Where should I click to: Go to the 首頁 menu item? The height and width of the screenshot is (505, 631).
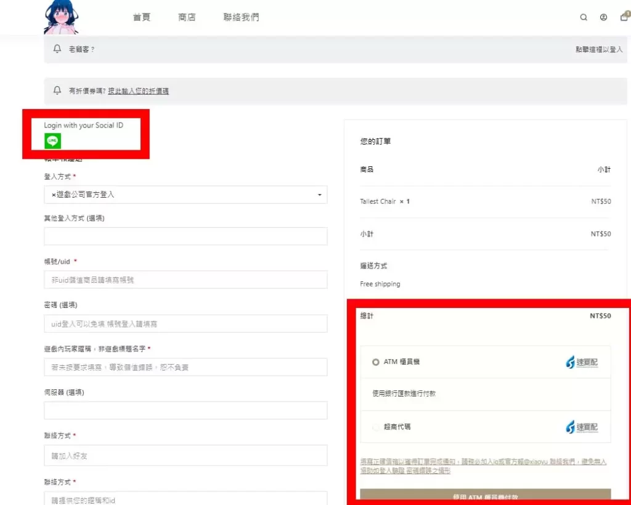tap(141, 17)
